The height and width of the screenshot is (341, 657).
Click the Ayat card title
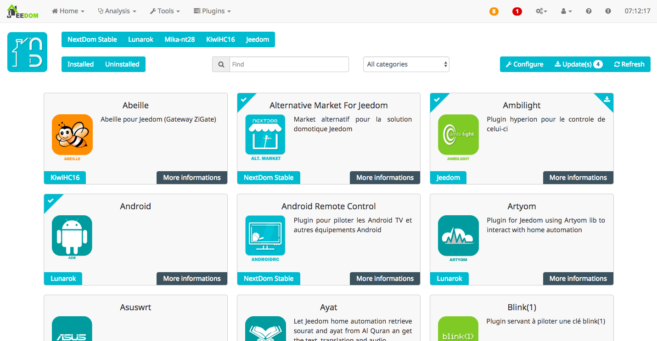click(329, 307)
